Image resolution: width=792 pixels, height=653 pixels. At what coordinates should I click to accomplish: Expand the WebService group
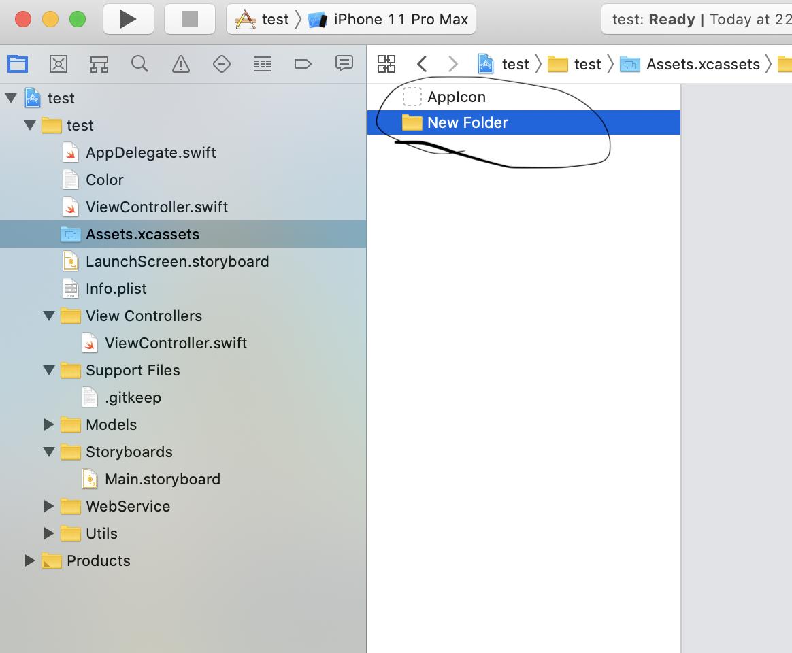[x=50, y=507]
